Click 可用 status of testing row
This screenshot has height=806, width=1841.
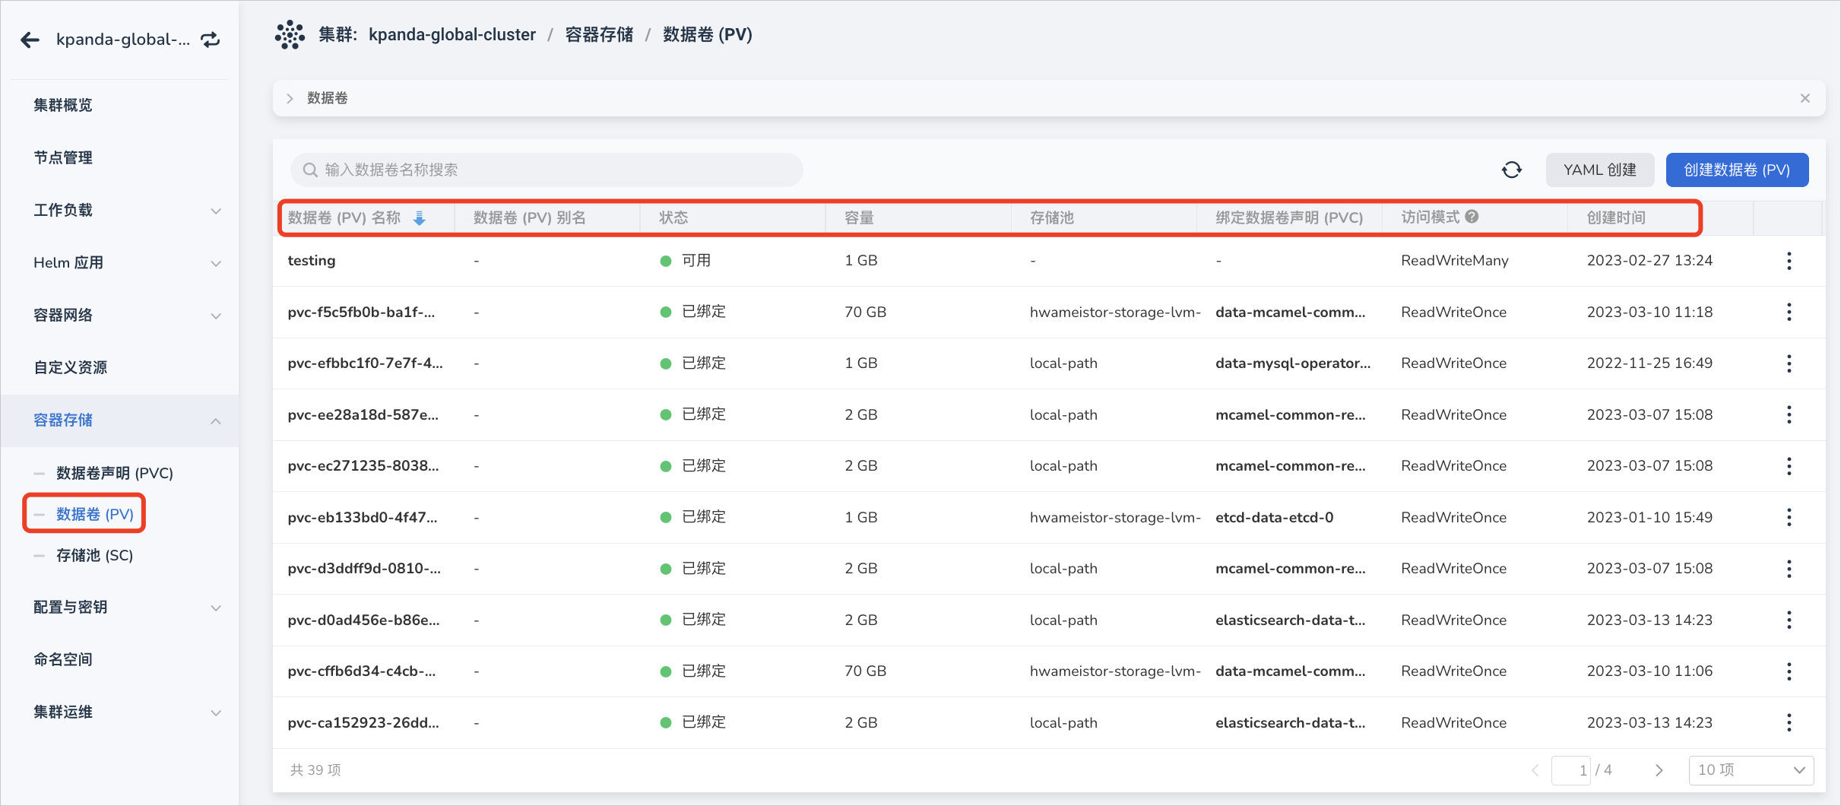[x=696, y=261]
